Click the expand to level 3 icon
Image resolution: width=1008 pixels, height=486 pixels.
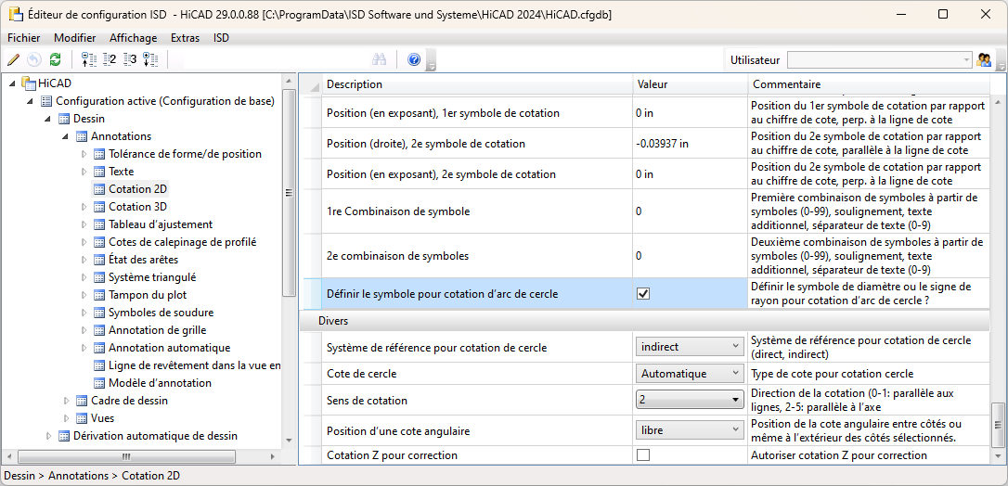click(131, 59)
